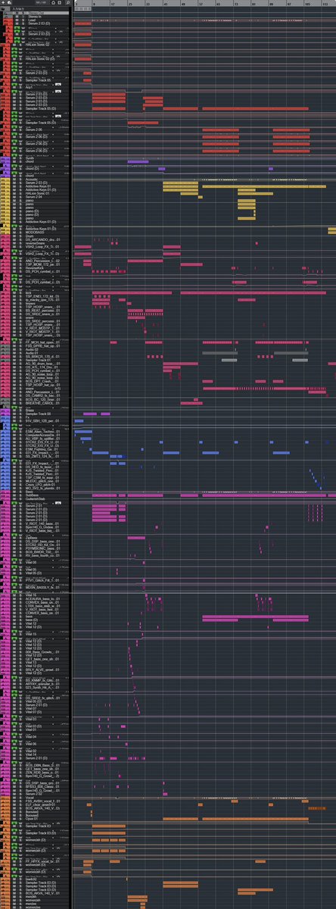This screenshot has width=336, height=909.
Task: Mute the Lead track
Action: 17,20
